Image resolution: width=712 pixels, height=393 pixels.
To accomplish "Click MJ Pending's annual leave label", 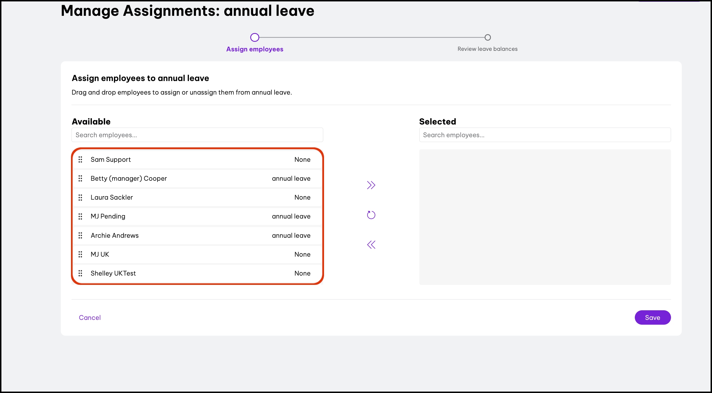I will pyautogui.click(x=291, y=216).
